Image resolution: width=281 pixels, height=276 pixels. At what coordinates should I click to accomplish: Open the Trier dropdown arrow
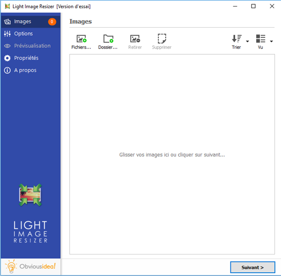pos(247,41)
